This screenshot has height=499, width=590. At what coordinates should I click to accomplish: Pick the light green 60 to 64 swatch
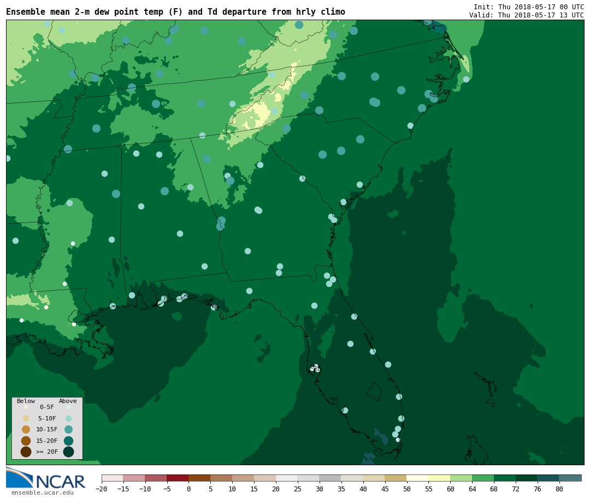pos(461,478)
